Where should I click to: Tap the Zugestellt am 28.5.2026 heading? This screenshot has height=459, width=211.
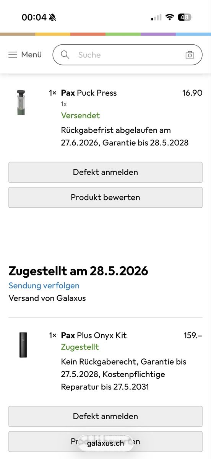point(78,271)
